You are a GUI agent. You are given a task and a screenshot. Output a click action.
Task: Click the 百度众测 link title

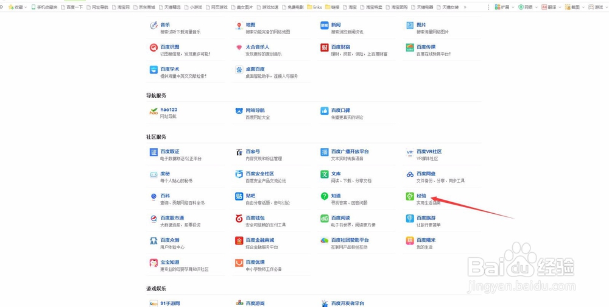[170, 240]
